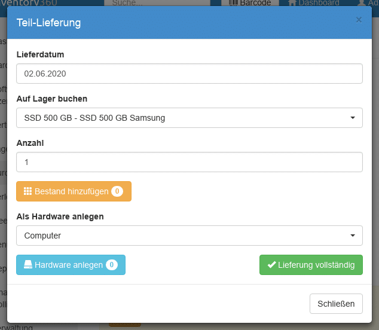Click Lieferung vollständig button

[311, 265]
